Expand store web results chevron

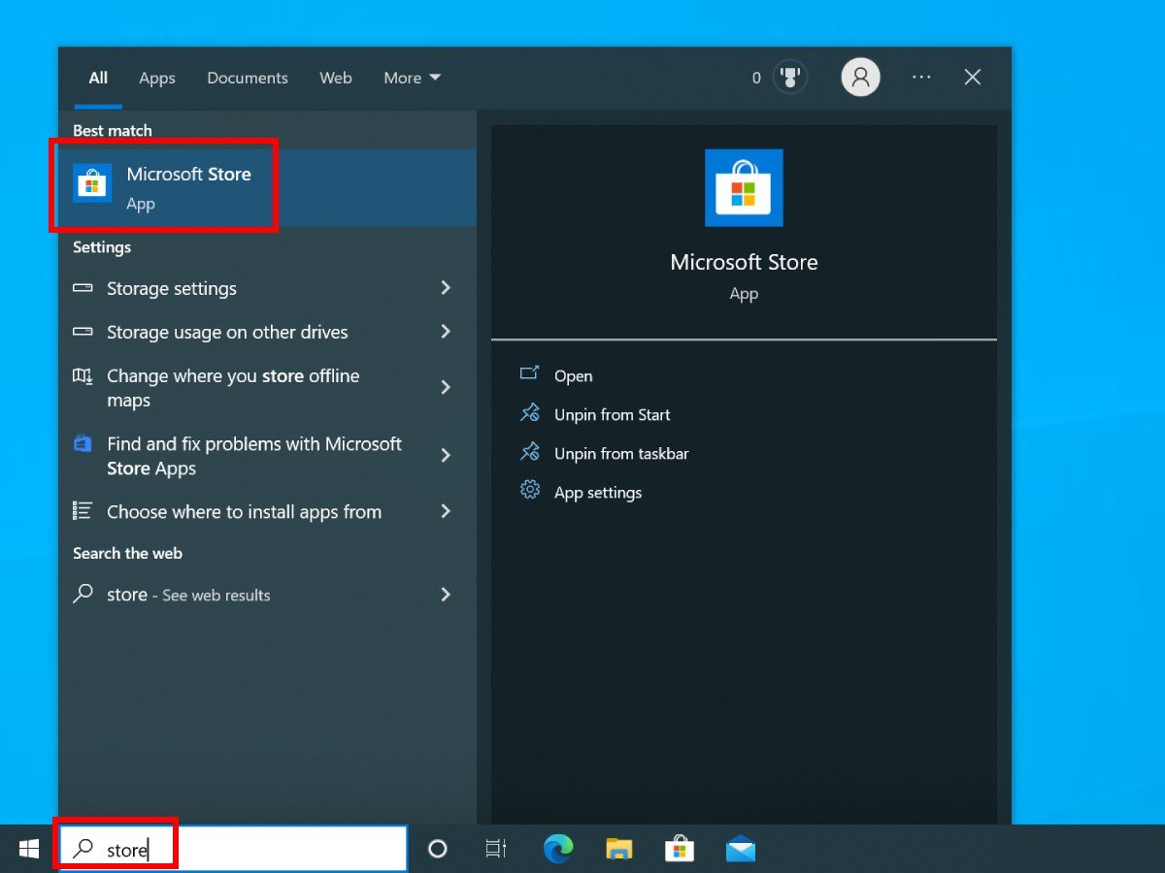click(x=446, y=594)
